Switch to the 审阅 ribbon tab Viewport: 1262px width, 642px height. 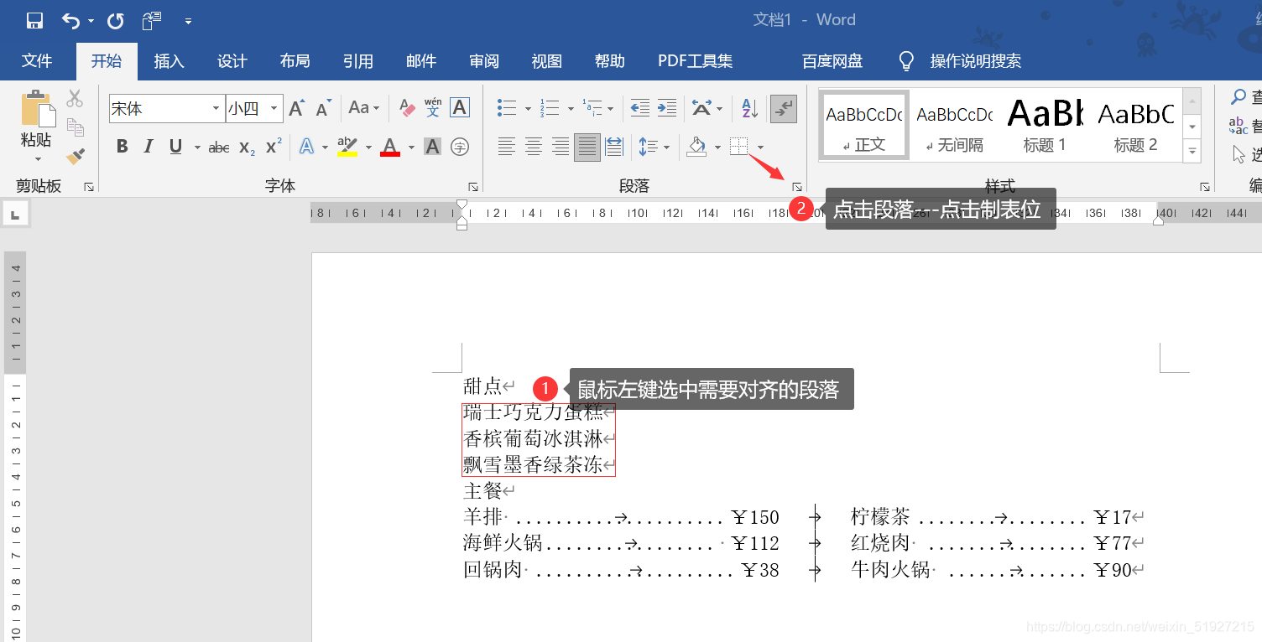(x=483, y=60)
